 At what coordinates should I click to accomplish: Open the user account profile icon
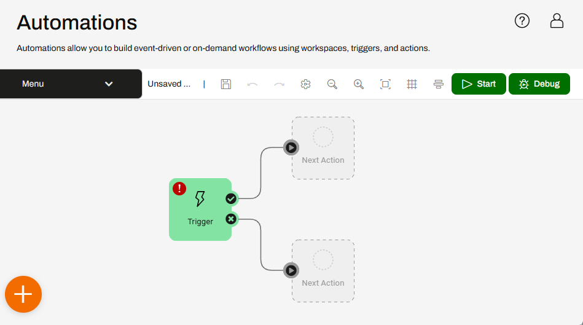[x=557, y=21]
